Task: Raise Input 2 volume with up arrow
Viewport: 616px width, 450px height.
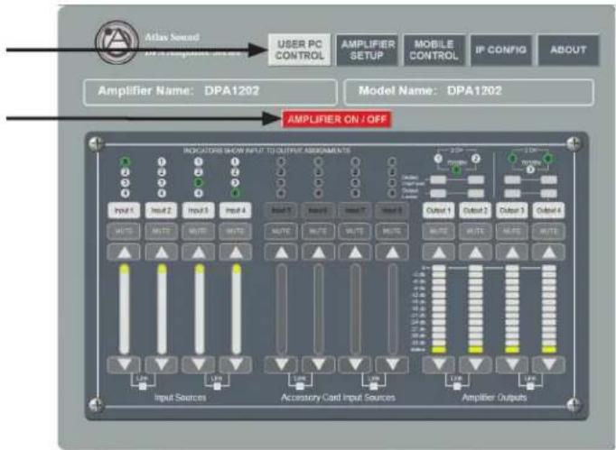Action: pos(162,253)
